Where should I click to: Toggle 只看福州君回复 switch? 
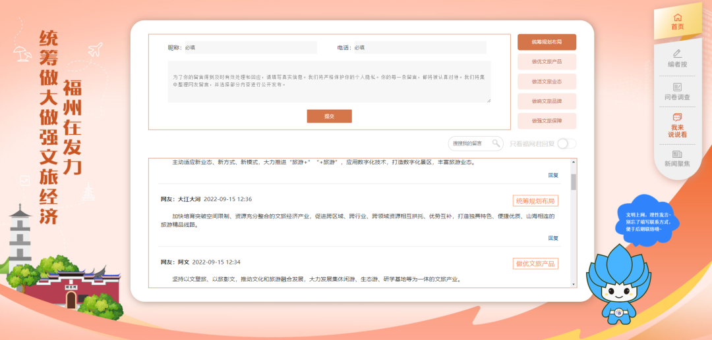coord(567,143)
